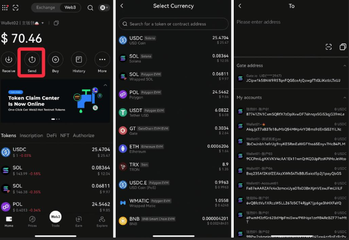The height and width of the screenshot is (240, 349).
Task: Open the Buy icon
Action: [x=55, y=60]
